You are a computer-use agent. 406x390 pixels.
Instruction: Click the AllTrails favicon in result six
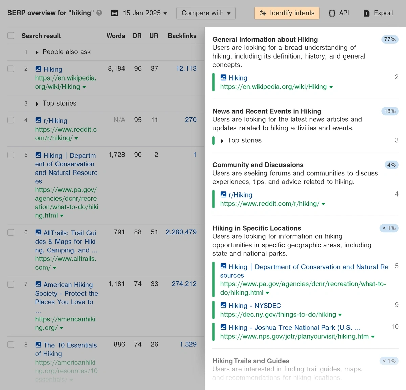(x=38, y=233)
